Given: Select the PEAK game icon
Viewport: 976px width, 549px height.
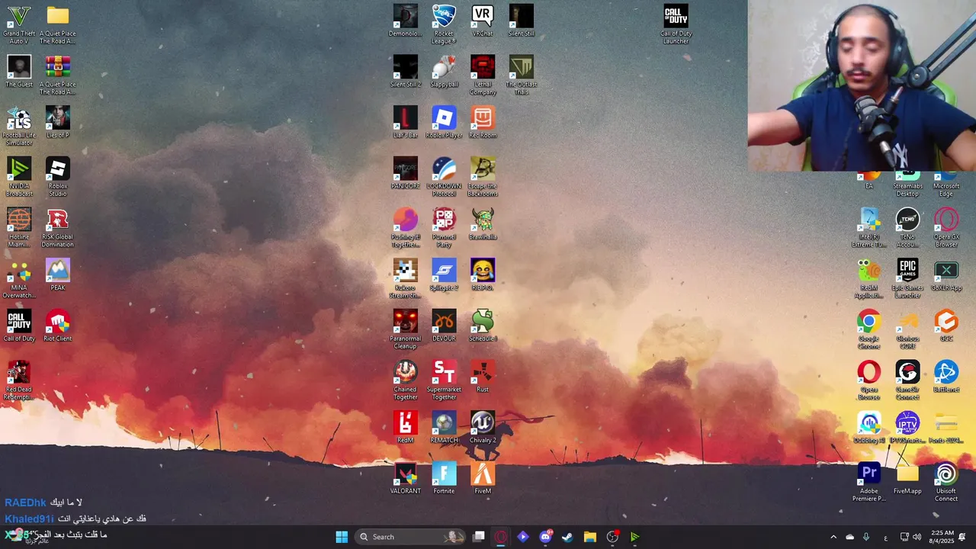Looking at the screenshot, I should (58, 275).
